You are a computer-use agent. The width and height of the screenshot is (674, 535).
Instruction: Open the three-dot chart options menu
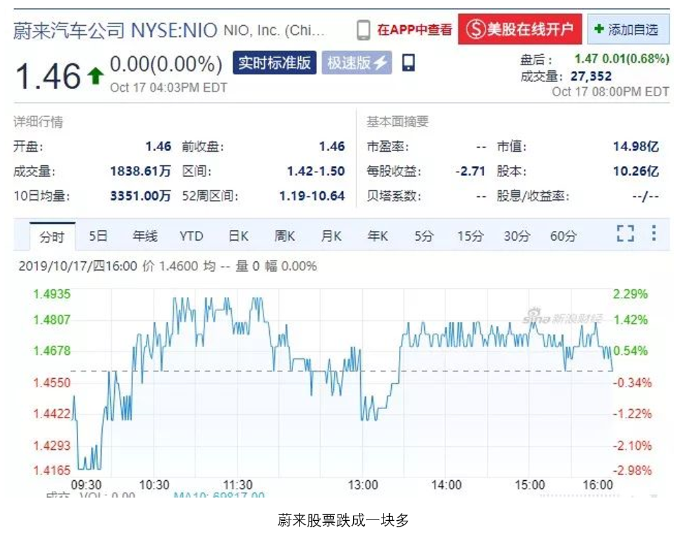pyautogui.click(x=654, y=234)
